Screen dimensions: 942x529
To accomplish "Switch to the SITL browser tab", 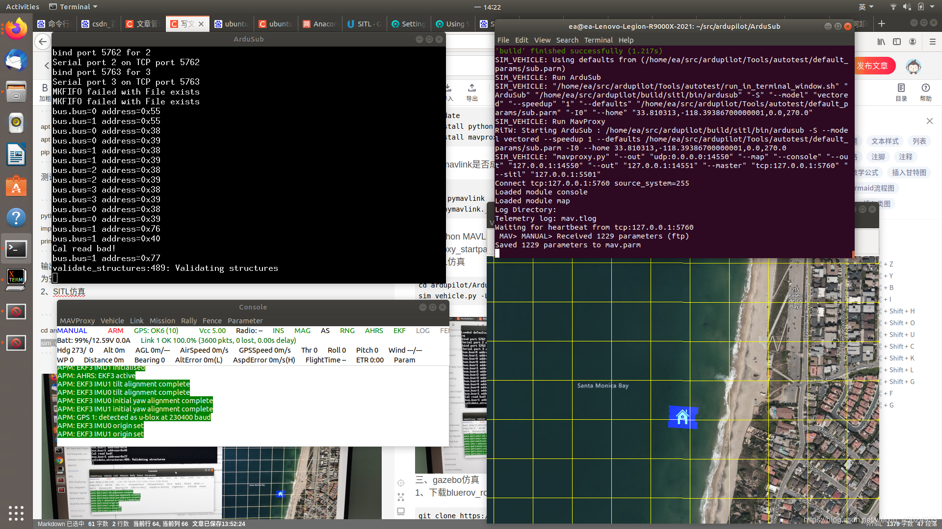I will point(364,24).
